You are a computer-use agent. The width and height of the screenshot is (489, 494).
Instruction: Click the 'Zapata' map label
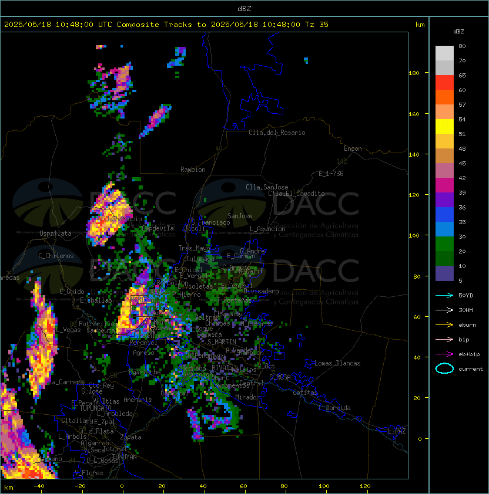point(130,437)
